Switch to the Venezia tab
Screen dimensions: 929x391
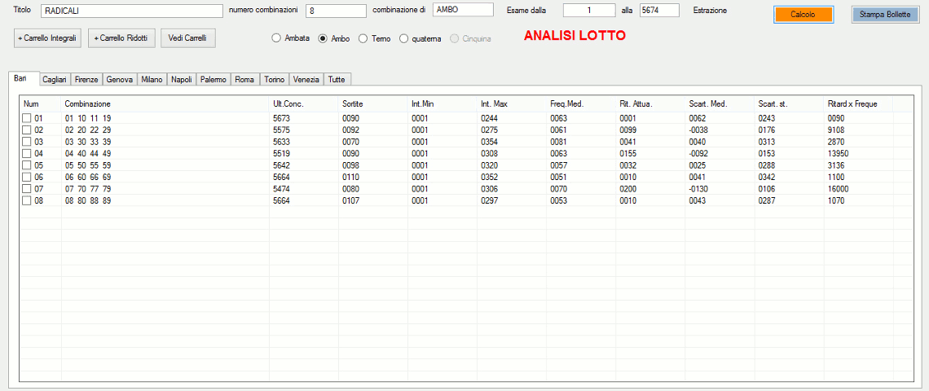[x=306, y=79]
